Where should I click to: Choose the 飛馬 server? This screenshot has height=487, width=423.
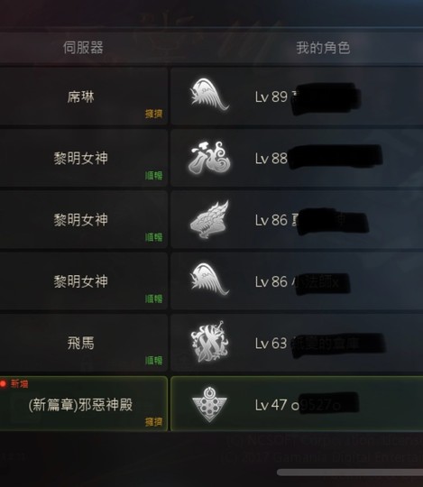coord(83,343)
